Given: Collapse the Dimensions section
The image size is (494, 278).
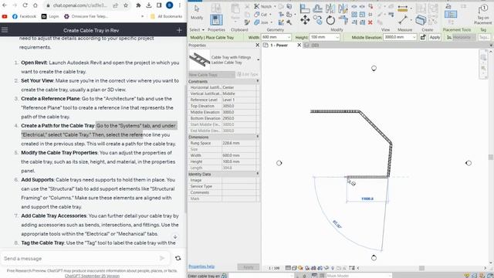Looking at the screenshot, I should coord(257,137).
